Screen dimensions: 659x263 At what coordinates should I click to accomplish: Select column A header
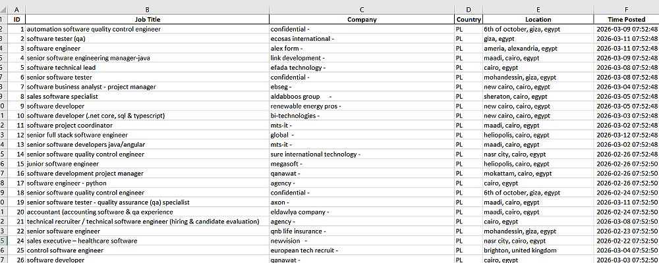[x=16, y=9]
